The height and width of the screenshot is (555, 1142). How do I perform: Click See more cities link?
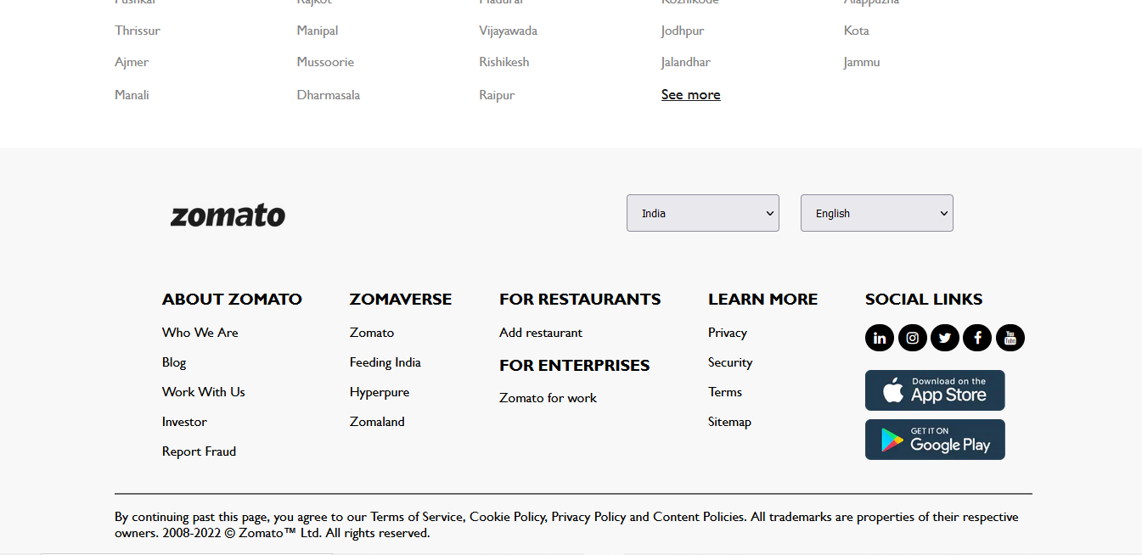click(x=690, y=95)
